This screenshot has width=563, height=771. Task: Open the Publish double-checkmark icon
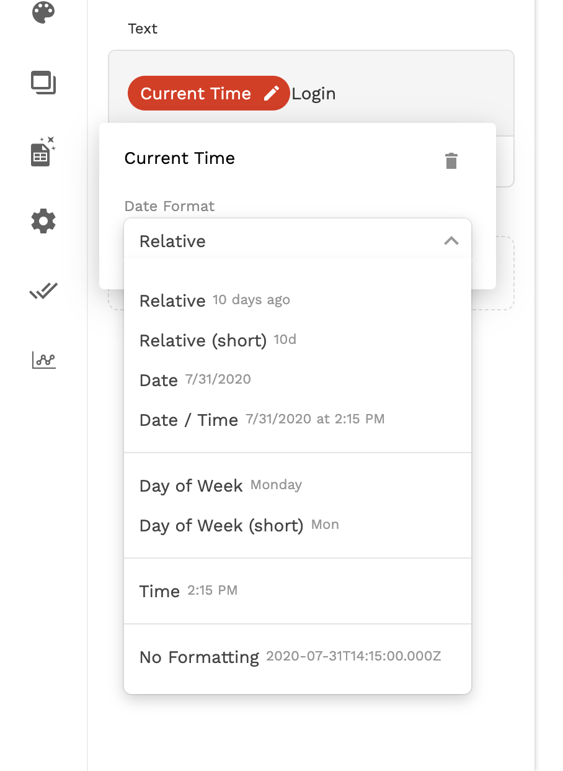(43, 291)
